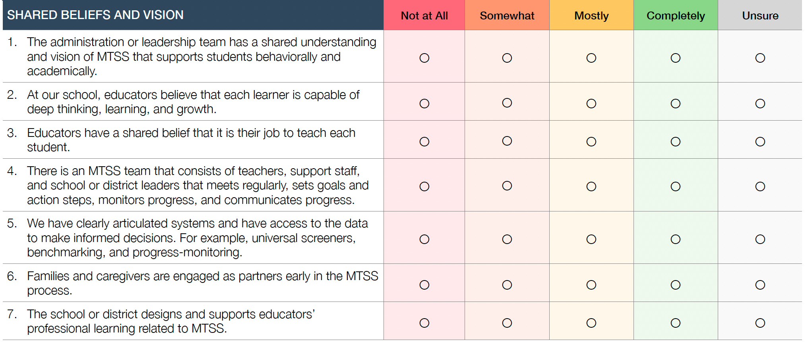Select 'Completely' for statement 3
The image size is (806, 342).
click(675, 142)
